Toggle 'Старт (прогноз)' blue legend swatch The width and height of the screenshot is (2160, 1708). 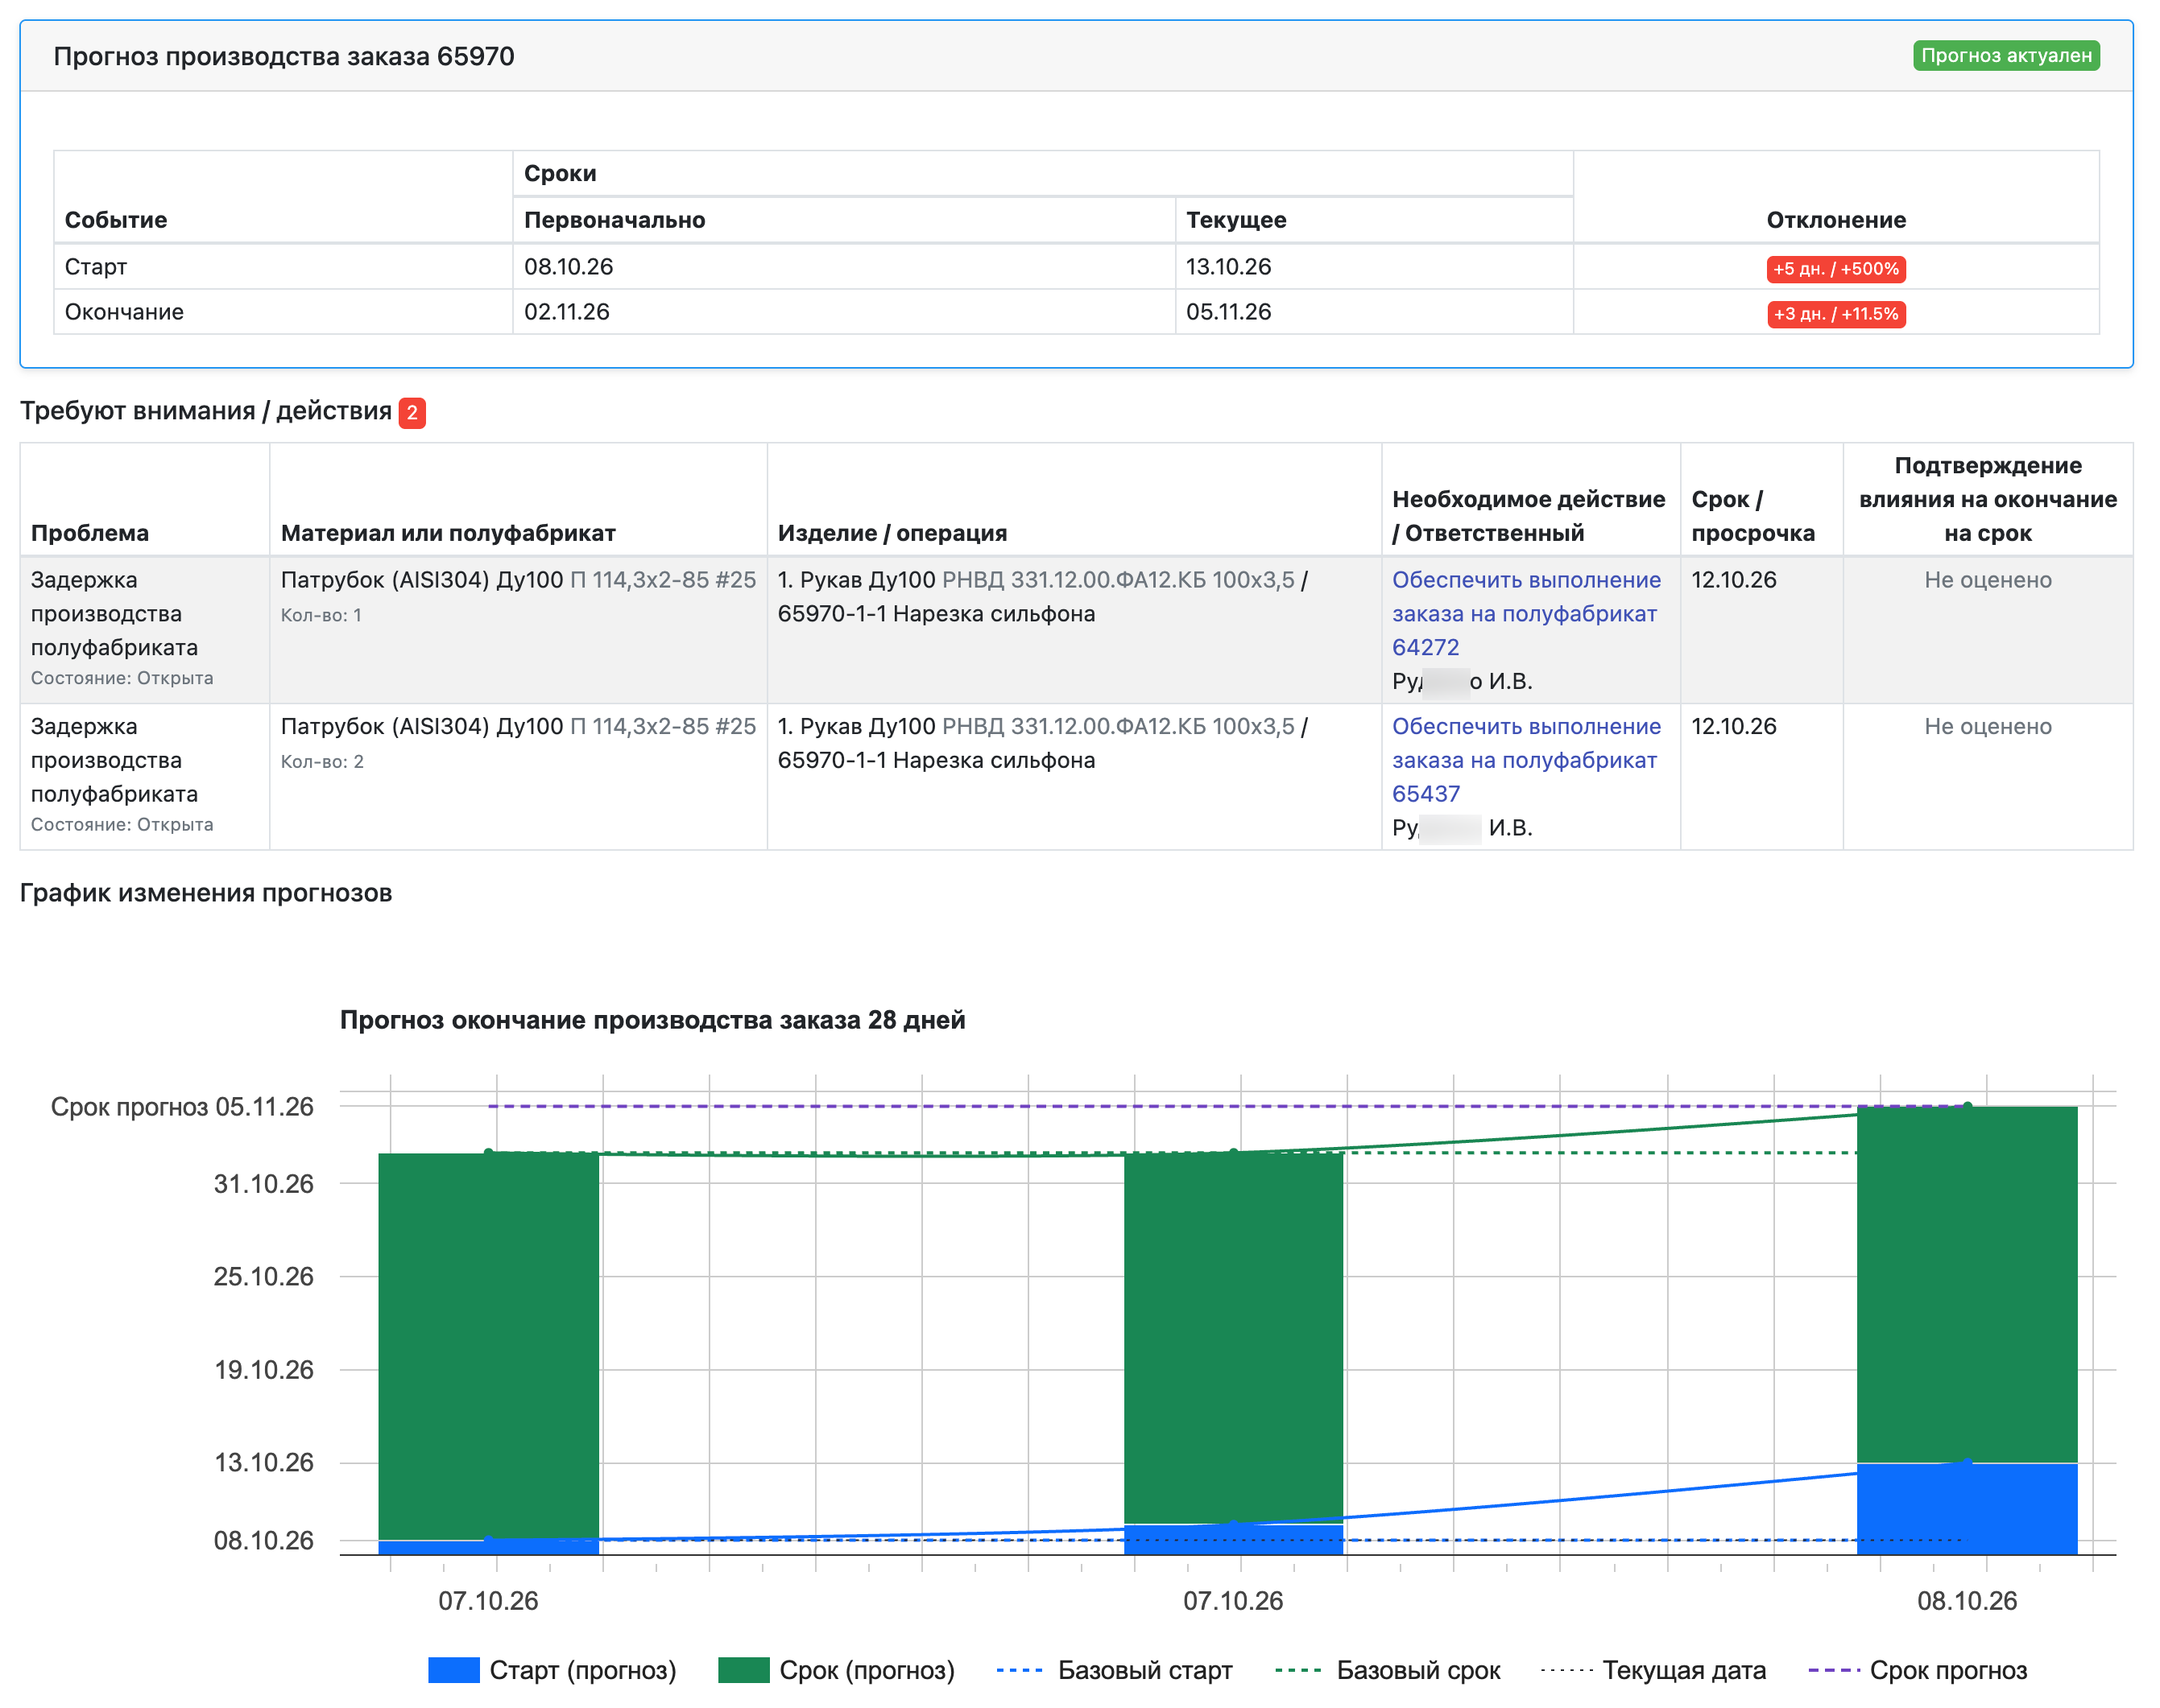pyautogui.click(x=453, y=1669)
